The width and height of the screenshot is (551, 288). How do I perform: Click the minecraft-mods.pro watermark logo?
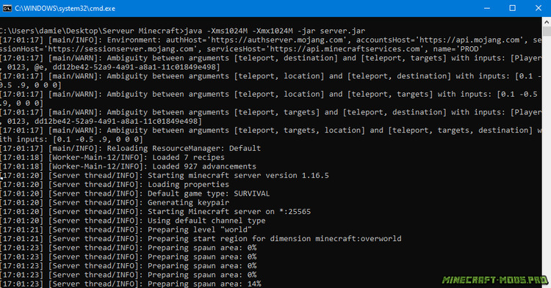pos(494,280)
